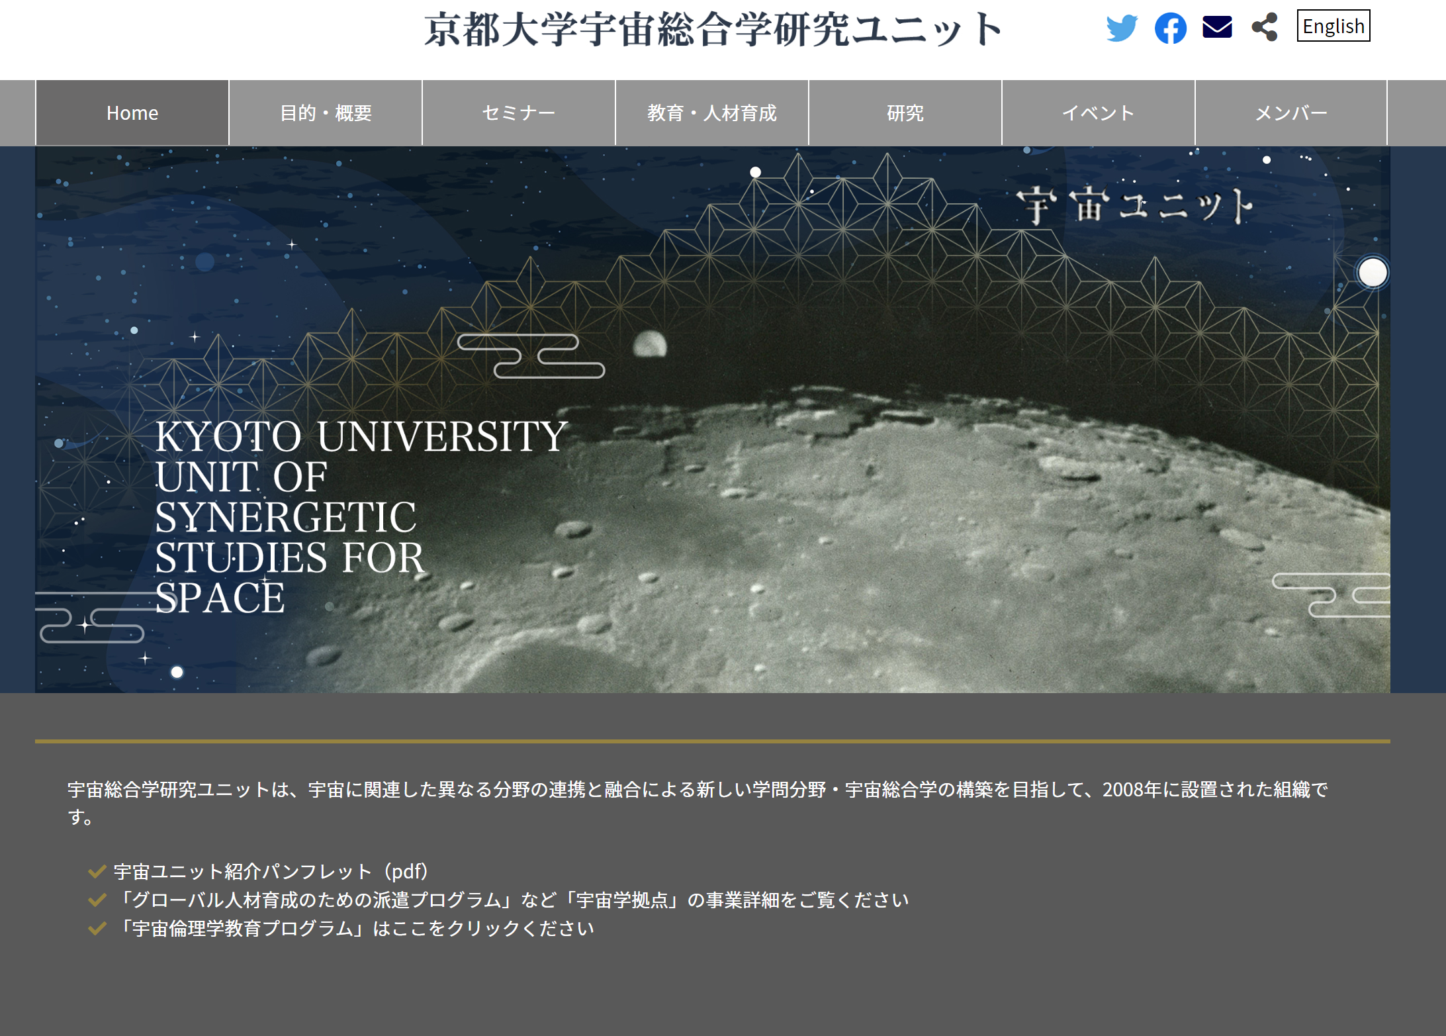Click the moon hero banner image
This screenshot has height=1036, width=1446.
point(713,420)
